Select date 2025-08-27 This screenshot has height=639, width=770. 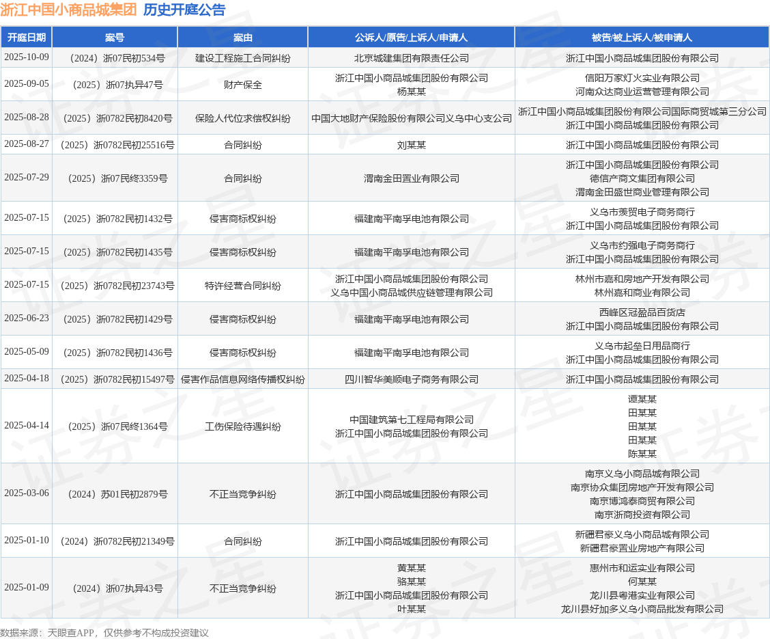pyautogui.click(x=27, y=144)
